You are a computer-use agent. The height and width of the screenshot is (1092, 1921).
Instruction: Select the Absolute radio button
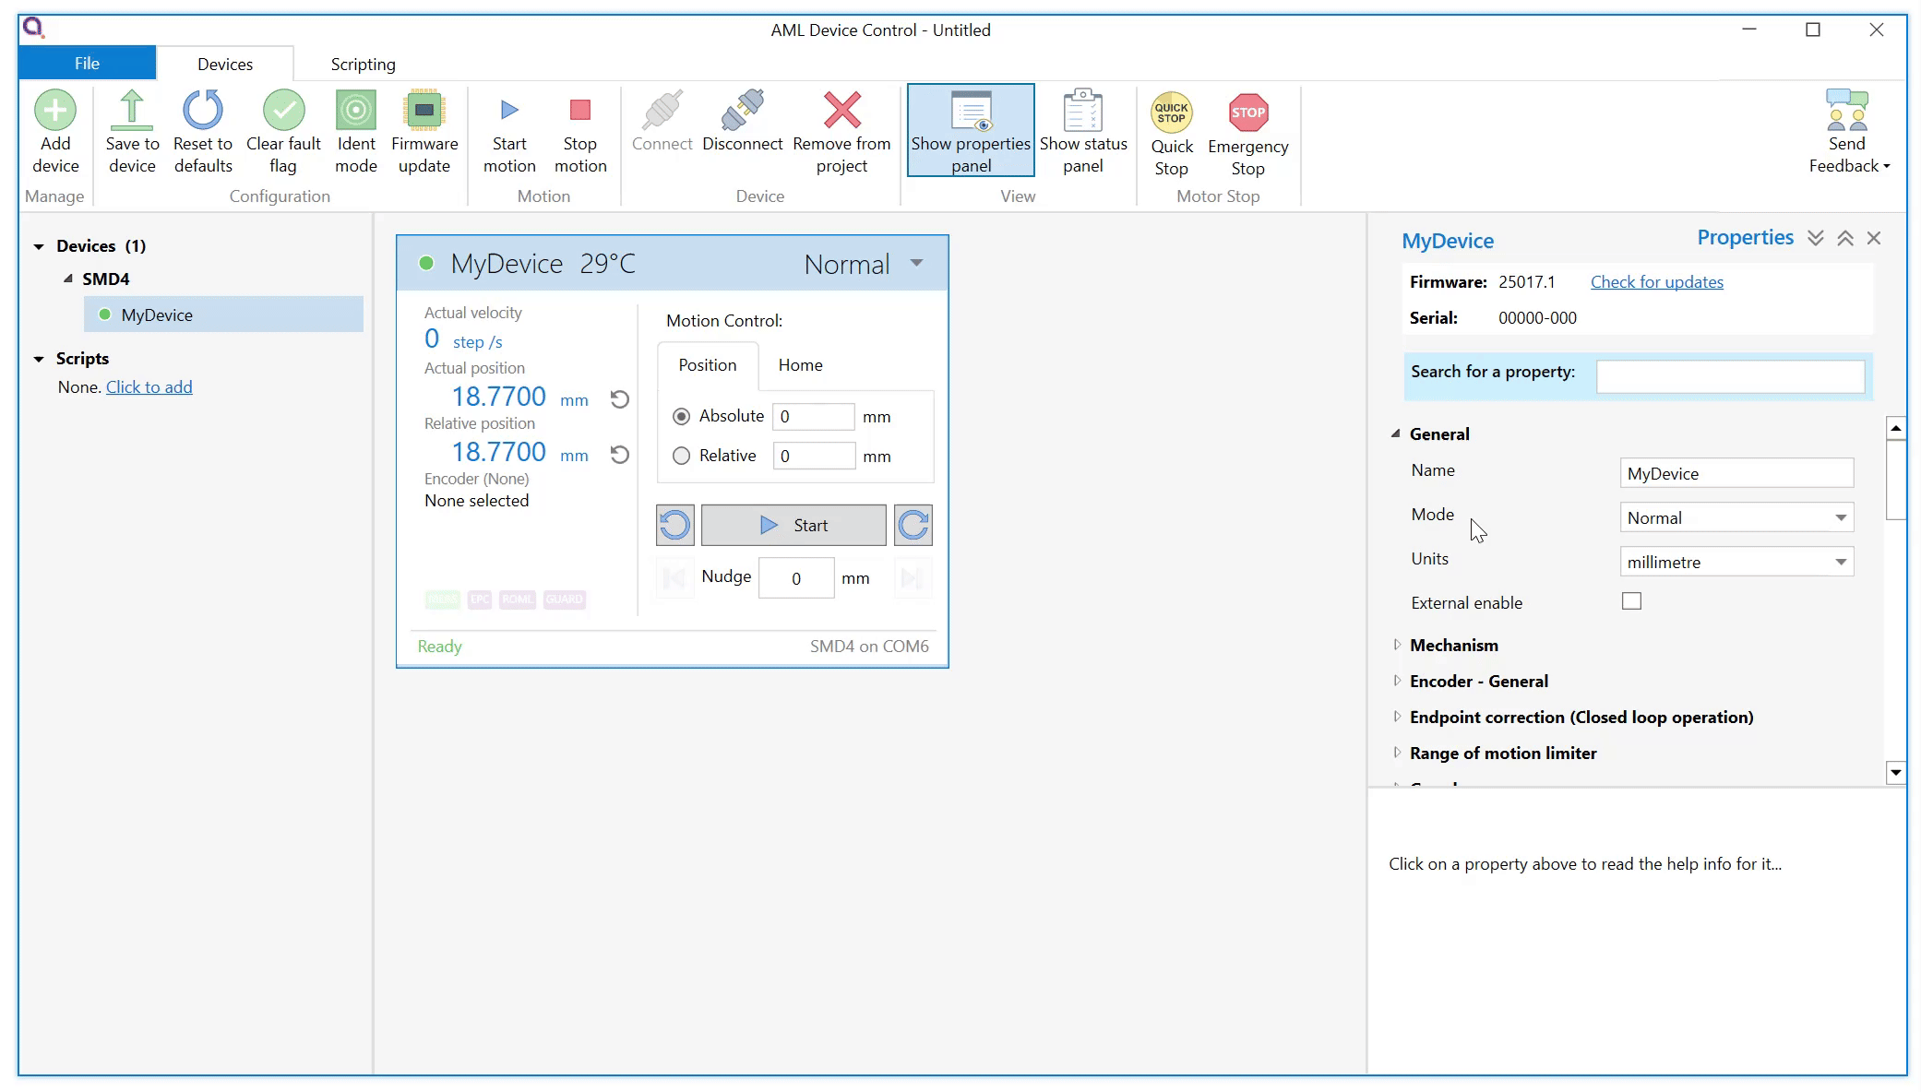coord(681,417)
